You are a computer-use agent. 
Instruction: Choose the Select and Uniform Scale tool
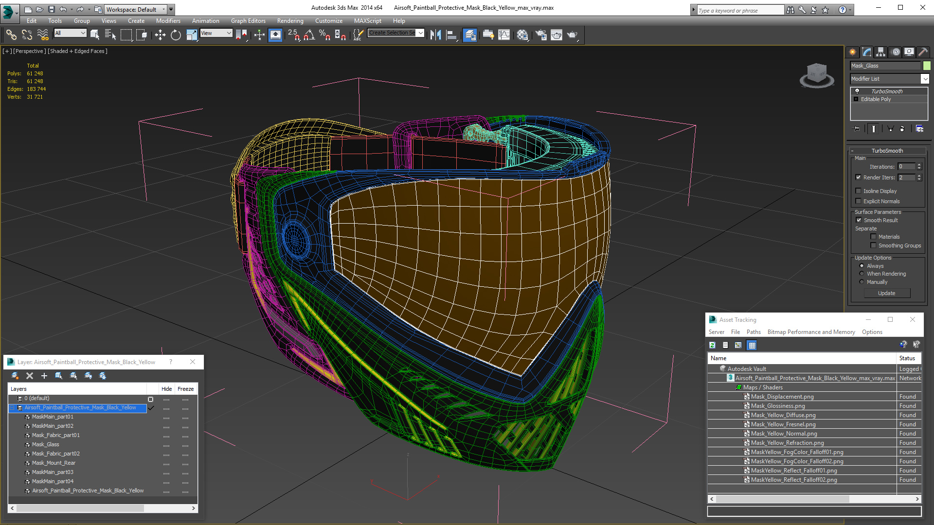tap(192, 35)
